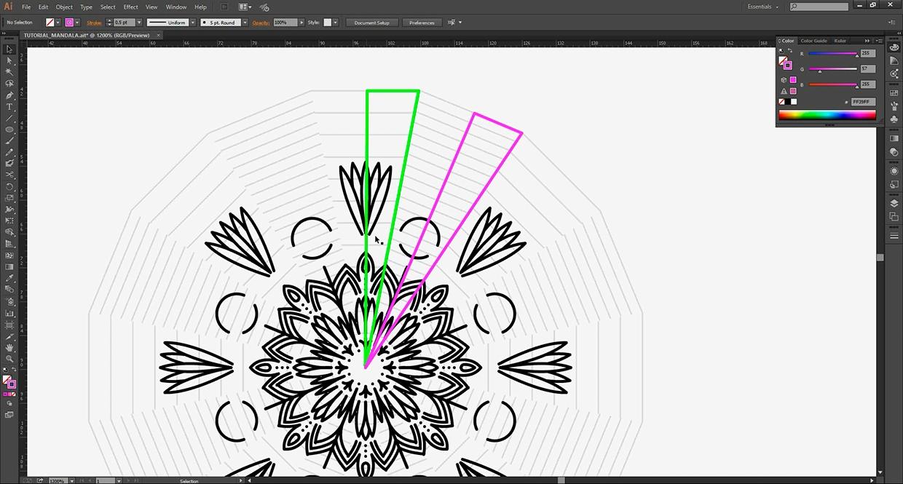Select the Selection tool (black arrow)
The width and height of the screenshot is (903, 484).
(x=9, y=49)
